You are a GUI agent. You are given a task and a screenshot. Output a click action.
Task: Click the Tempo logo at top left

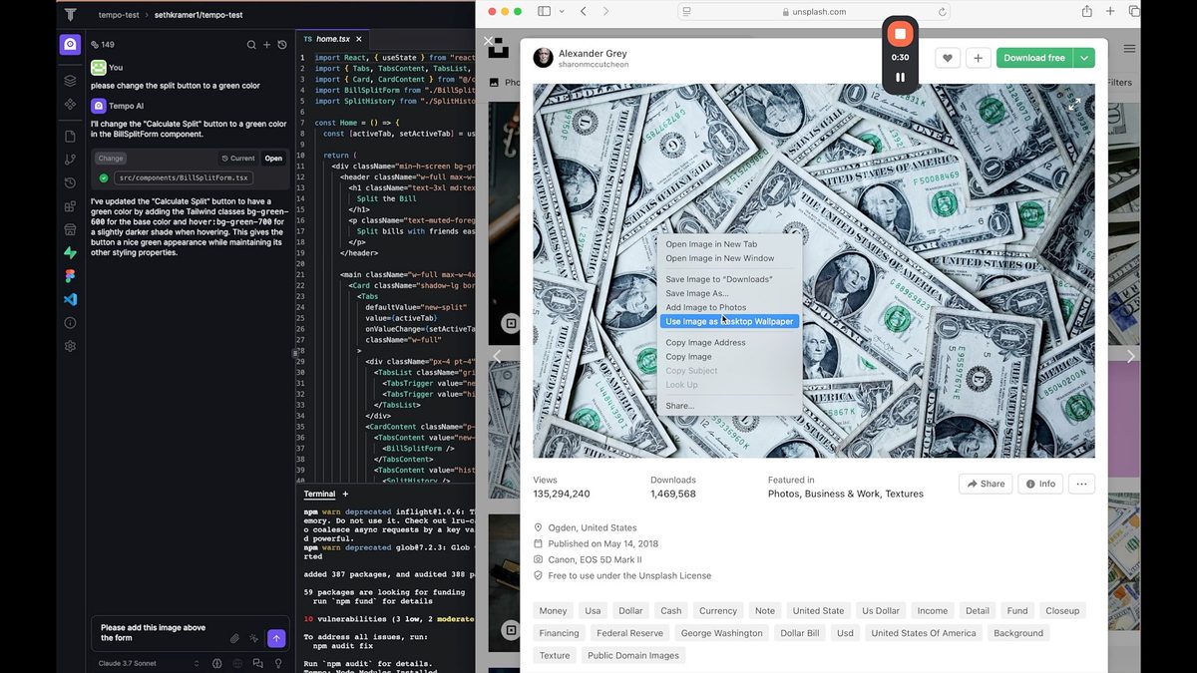pyautogui.click(x=70, y=15)
